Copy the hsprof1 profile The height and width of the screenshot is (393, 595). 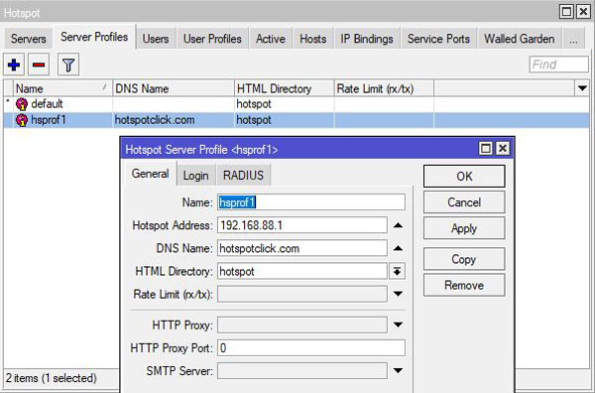(464, 259)
